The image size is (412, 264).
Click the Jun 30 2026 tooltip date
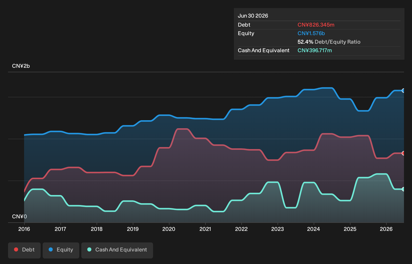253,16
